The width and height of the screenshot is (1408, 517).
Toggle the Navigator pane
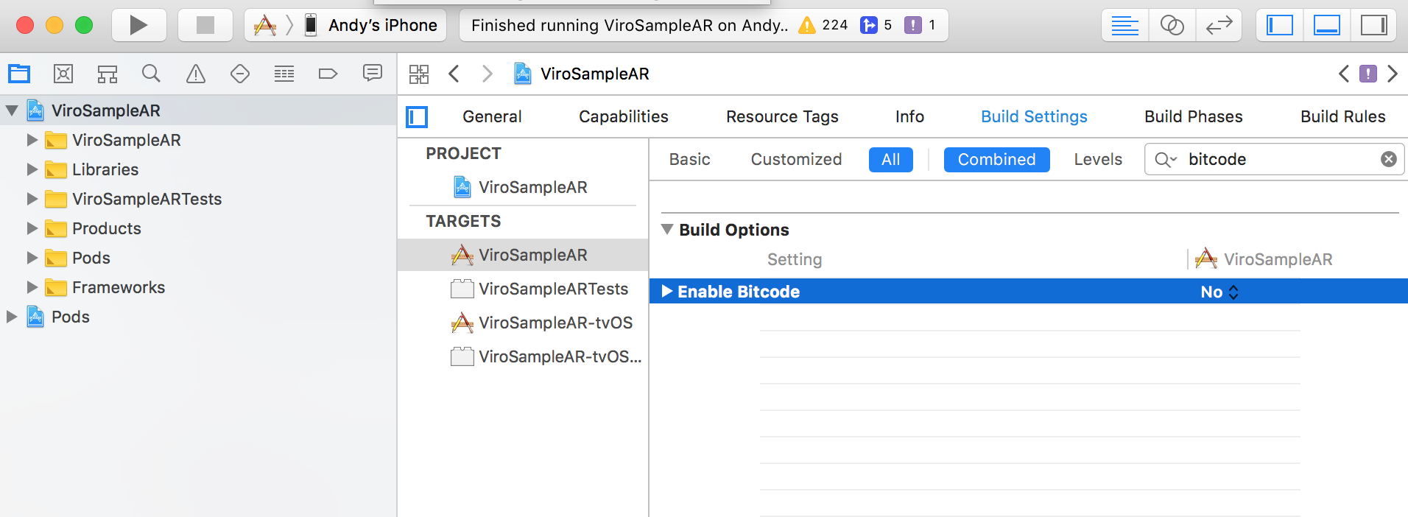coord(1280,25)
